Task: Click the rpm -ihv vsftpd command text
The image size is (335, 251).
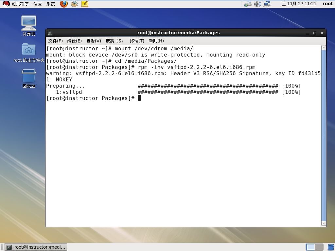Action: [x=197, y=67]
